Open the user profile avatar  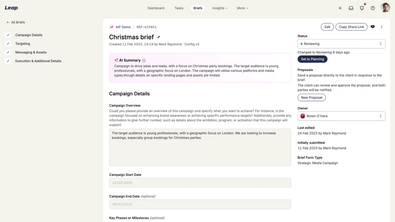point(385,8)
